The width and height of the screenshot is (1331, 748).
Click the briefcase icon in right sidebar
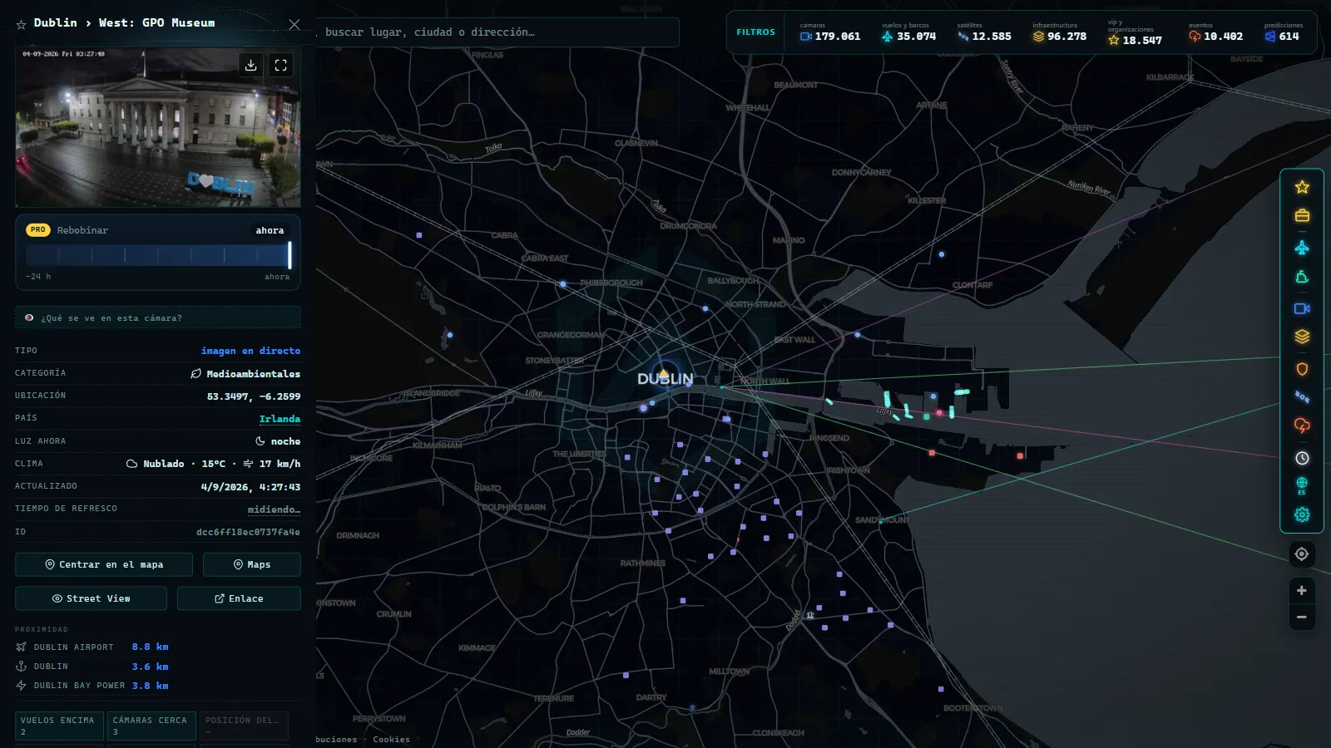[x=1302, y=216]
